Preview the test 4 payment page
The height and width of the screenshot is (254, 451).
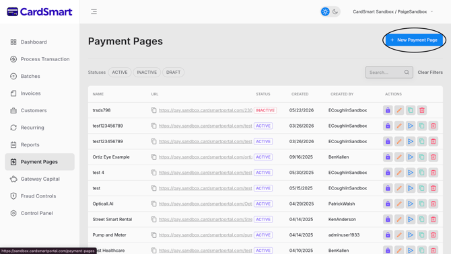pyautogui.click(x=411, y=173)
